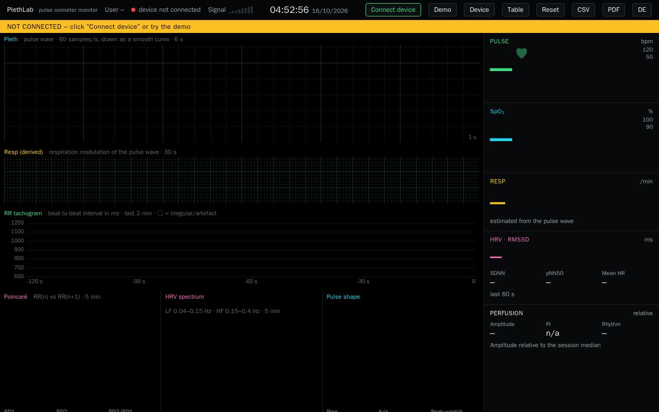
Task: Click the yellow NOT CONNECTED banner message
Action: tap(99, 27)
